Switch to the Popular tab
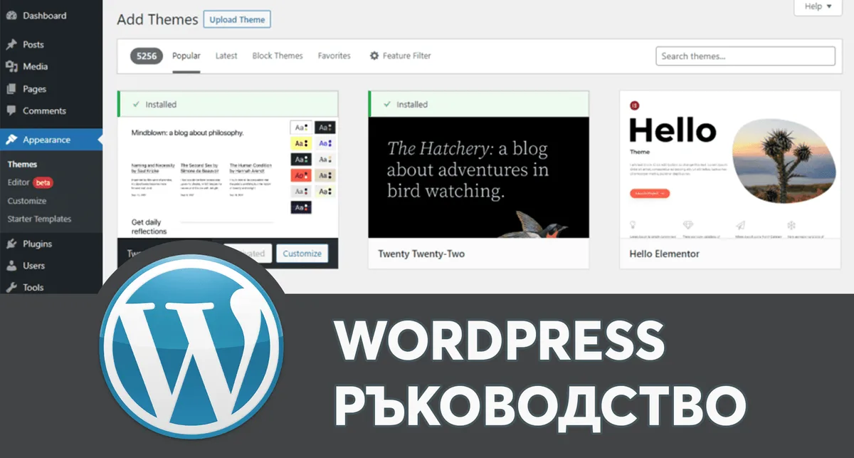The height and width of the screenshot is (458, 854). 186,56
